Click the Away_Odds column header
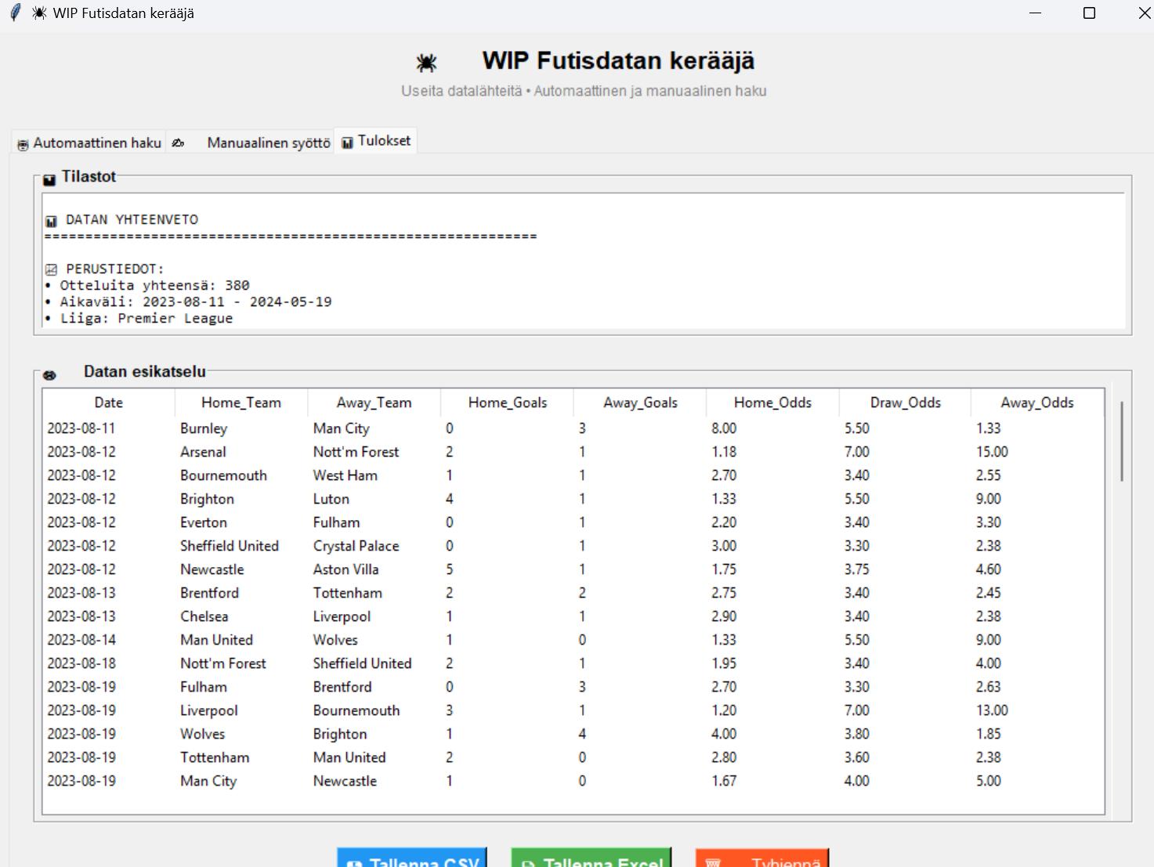The width and height of the screenshot is (1154, 867). pos(1036,403)
